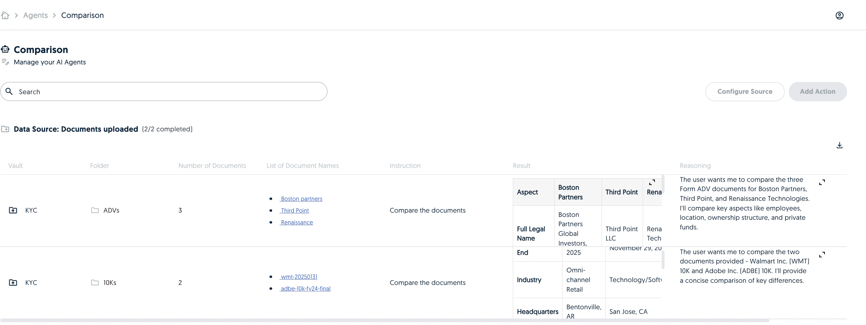
Task: Click the ADVs result vertical scrollbar
Action: click(x=663, y=184)
